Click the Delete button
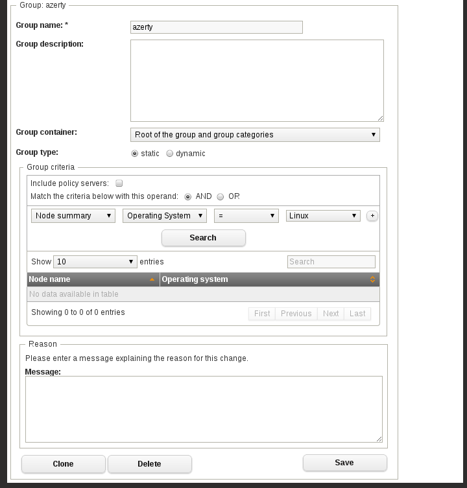 pyautogui.click(x=150, y=464)
